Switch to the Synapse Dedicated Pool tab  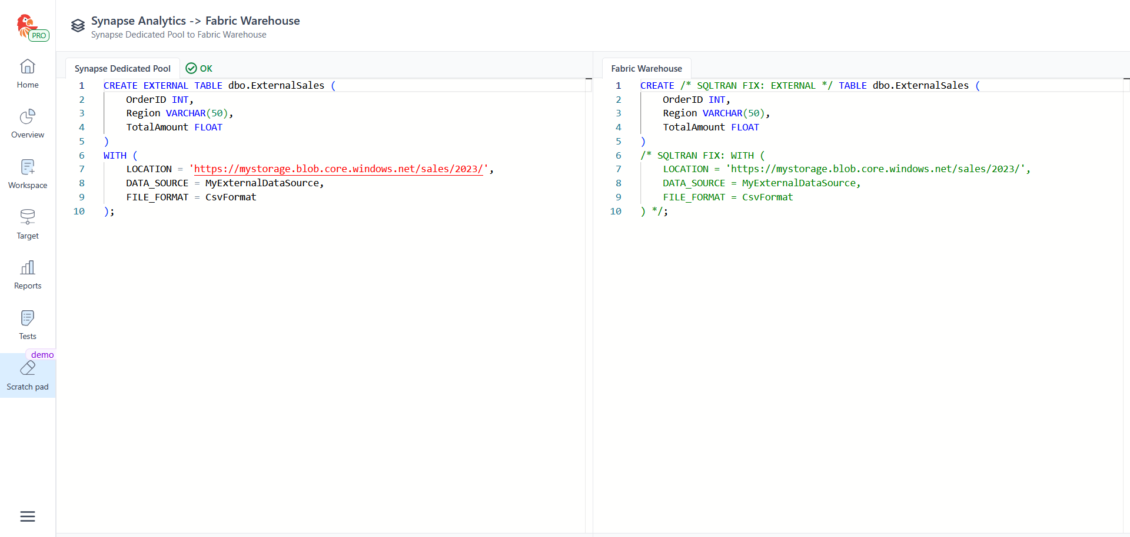click(x=122, y=69)
